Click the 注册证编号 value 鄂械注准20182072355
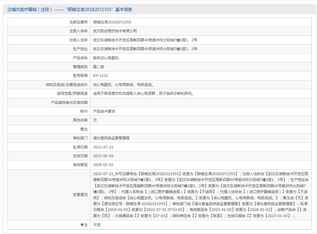This screenshot has height=234, width=317. point(112,22)
